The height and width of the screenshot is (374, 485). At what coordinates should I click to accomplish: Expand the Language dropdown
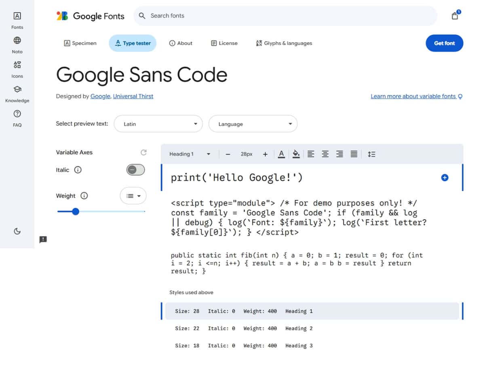tap(253, 124)
